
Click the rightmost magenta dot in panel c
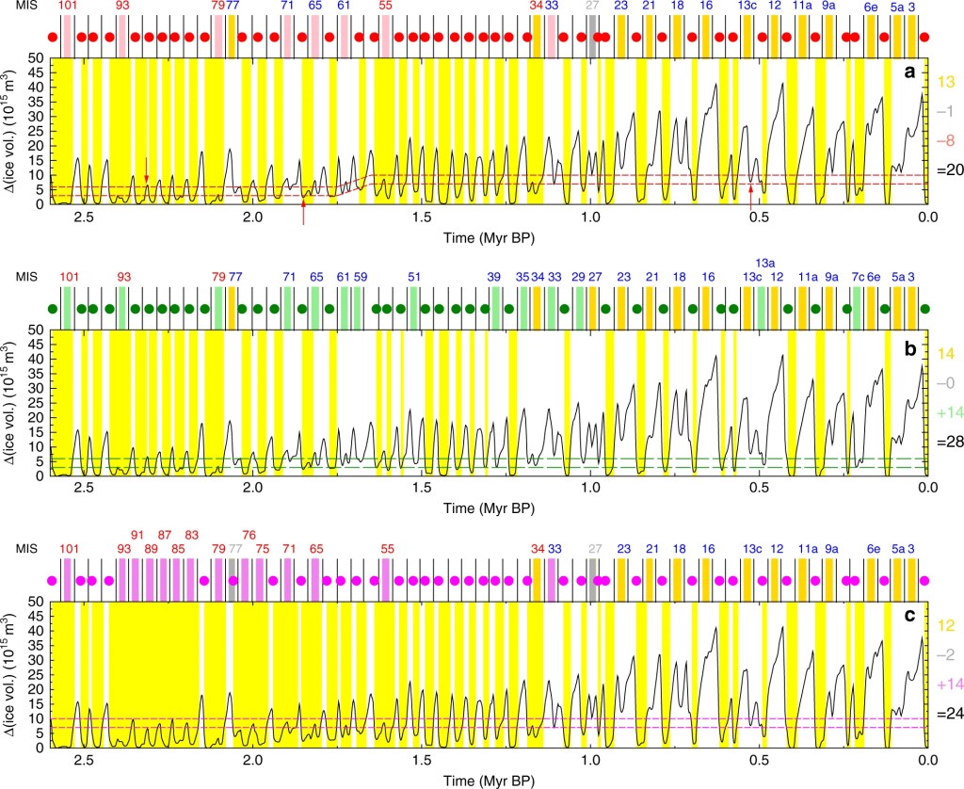[x=924, y=581]
